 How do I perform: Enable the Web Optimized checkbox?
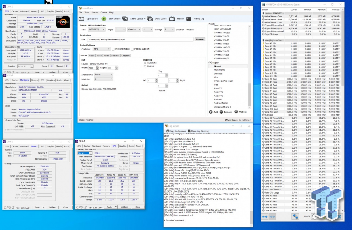(113, 49)
